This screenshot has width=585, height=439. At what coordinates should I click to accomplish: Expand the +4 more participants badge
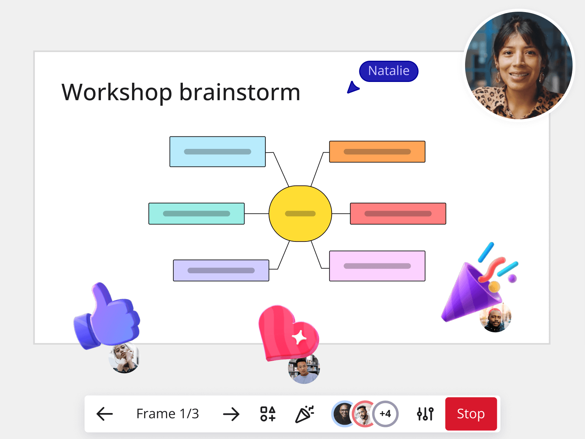(385, 414)
